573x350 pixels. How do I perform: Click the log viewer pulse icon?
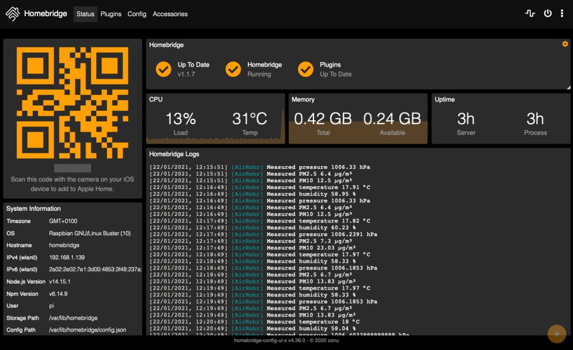coord(530,13)
